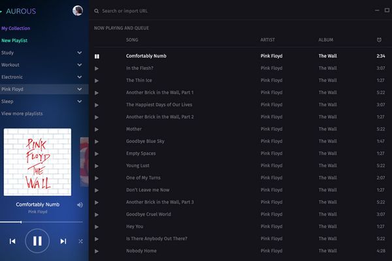Play The Thin Ice track
Viewport: 392px width, 261px height.
[97, 81]
